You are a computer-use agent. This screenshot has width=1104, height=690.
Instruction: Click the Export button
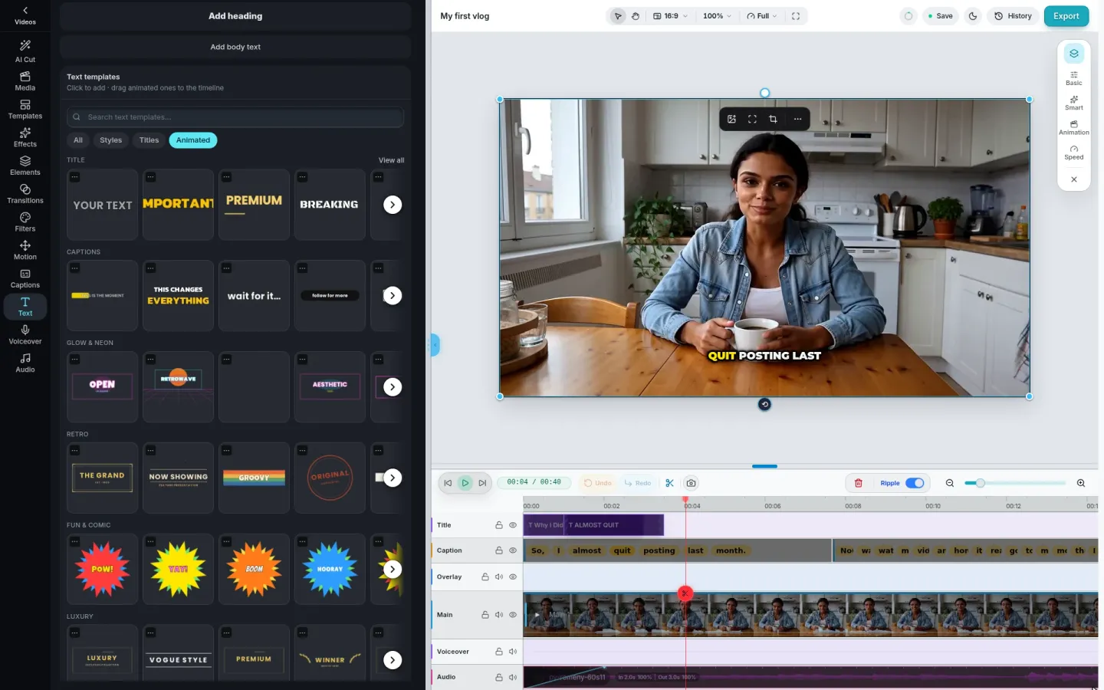tap(1066, 16)
